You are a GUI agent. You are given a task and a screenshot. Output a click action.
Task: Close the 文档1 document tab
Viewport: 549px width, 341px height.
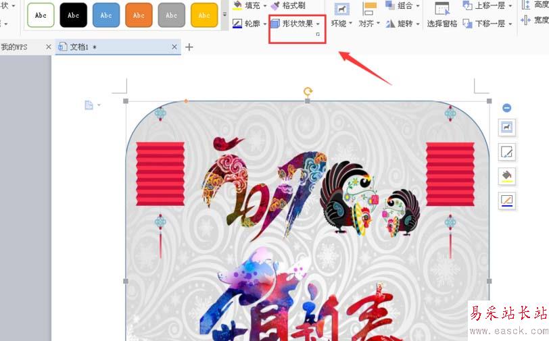pos(174,47)
